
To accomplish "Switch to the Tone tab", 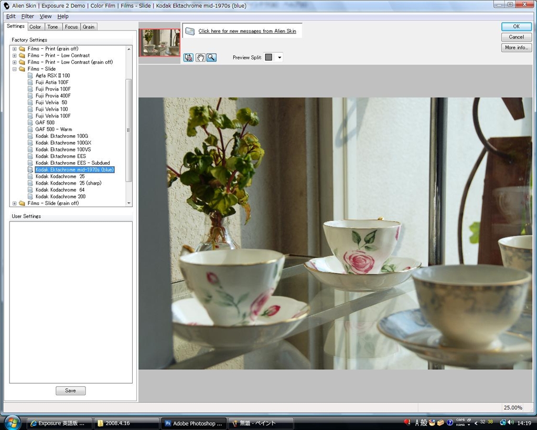I will 52,27.
